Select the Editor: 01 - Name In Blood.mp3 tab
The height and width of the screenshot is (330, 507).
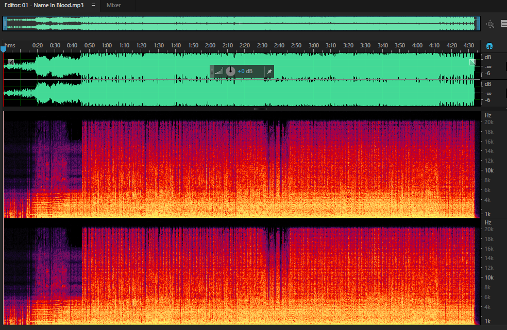pos(44,6)
